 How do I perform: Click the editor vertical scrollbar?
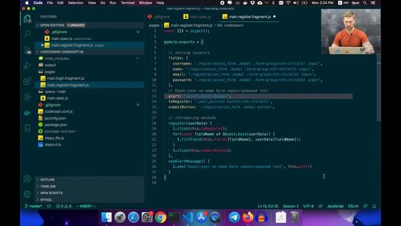(378, 87)
